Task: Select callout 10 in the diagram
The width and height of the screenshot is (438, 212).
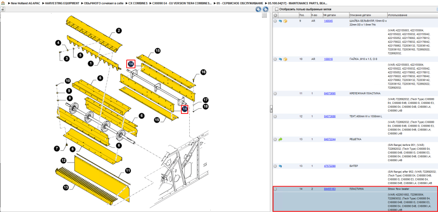Action: click(68, 81)
